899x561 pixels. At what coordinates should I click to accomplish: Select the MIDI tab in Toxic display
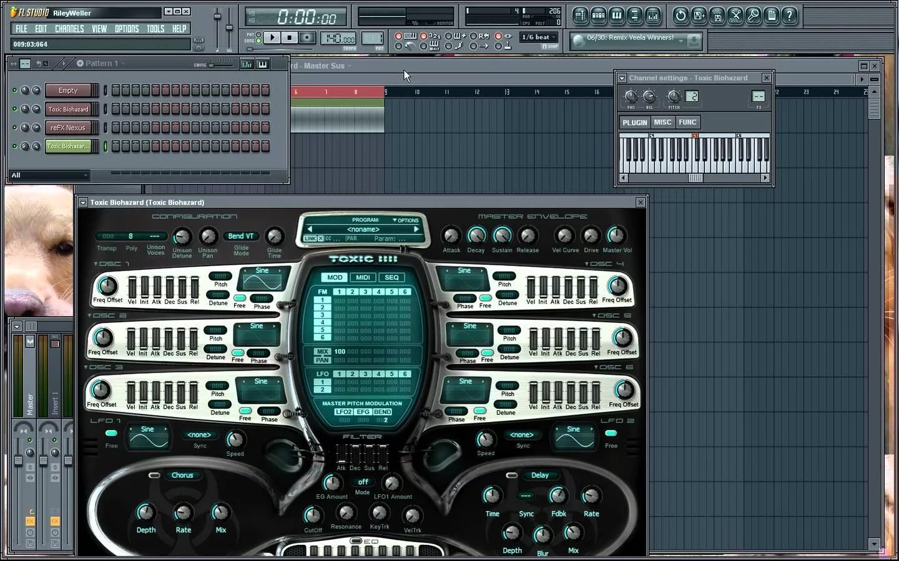pos(363,277)
